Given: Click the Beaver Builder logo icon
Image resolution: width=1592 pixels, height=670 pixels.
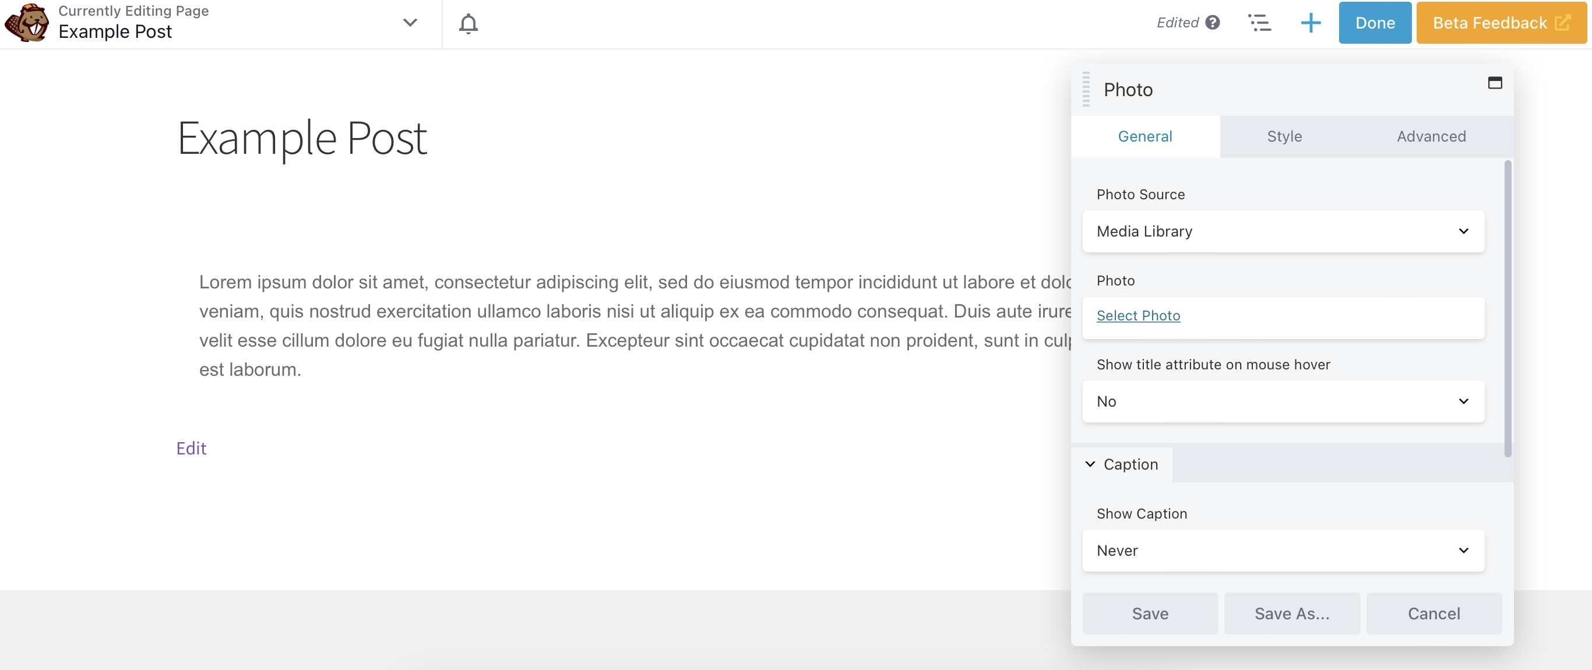Looking at the screenshot, I should pos(26,23).
